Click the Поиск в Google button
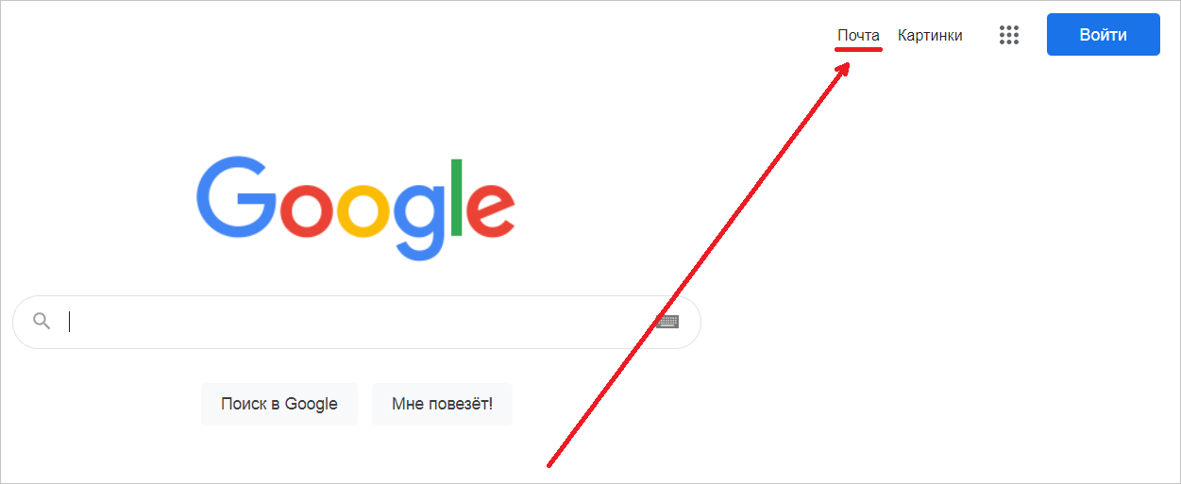This screenshot has width=1181, height=484. (x=279, y=404)
